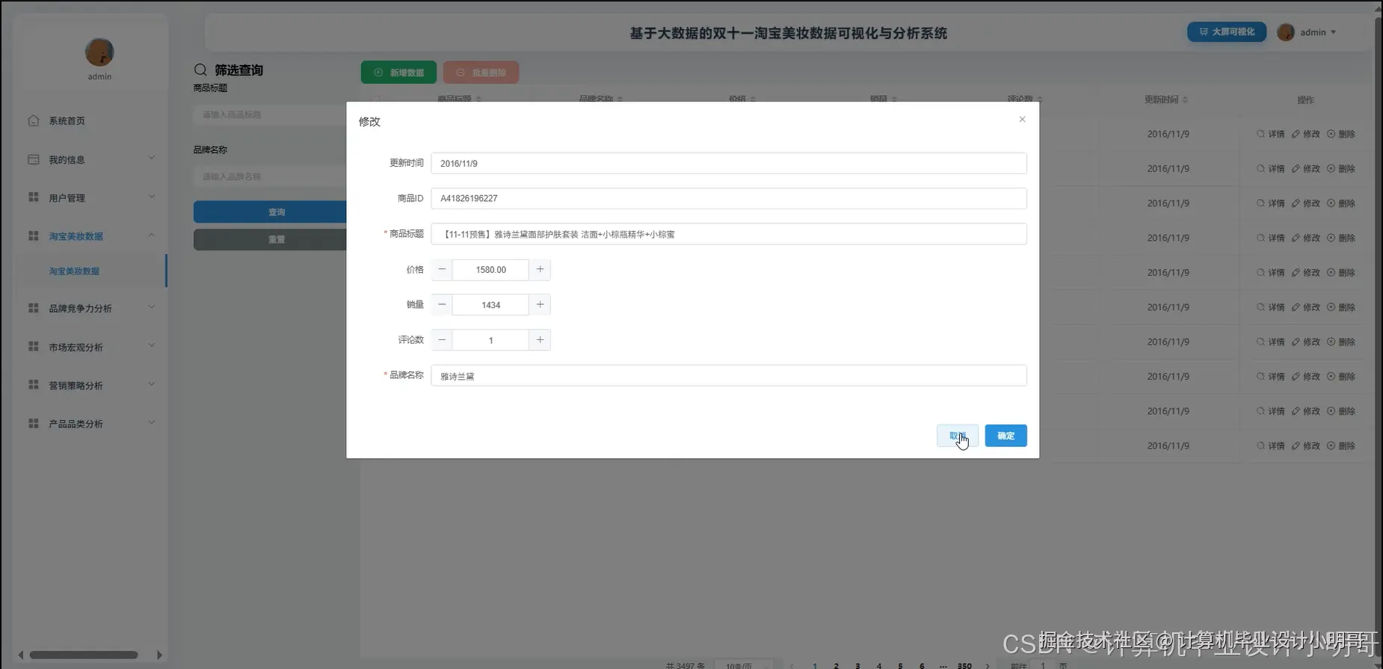Open 详情 in the first table row
The width and height of the screenshot is (1383, 669).
[x=1270, y=134]
